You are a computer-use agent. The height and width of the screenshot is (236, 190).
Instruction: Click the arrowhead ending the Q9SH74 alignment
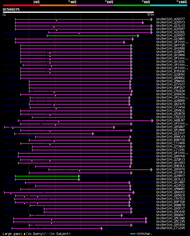click(152, 170)
